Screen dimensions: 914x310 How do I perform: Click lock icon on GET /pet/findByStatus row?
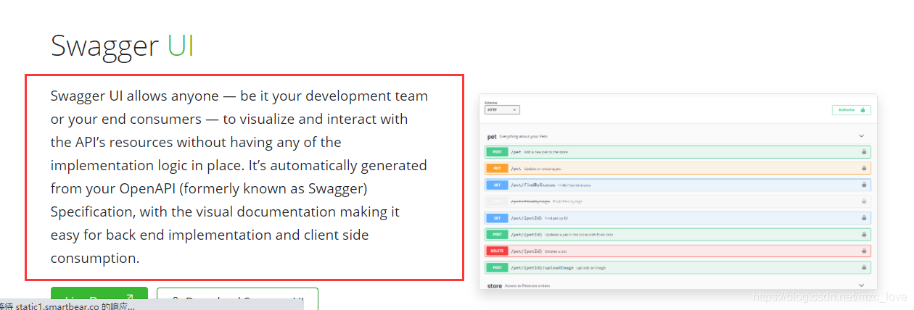pos(864,185)
